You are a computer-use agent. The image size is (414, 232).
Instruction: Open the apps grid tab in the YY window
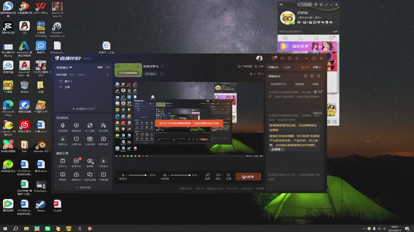pos(331,38)
